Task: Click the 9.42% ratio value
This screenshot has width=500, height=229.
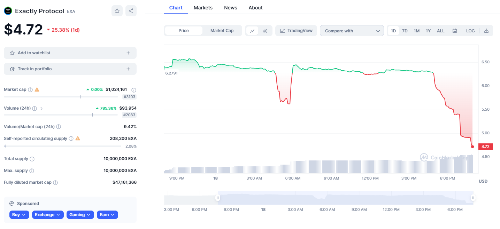Action: tap(130, 127)
